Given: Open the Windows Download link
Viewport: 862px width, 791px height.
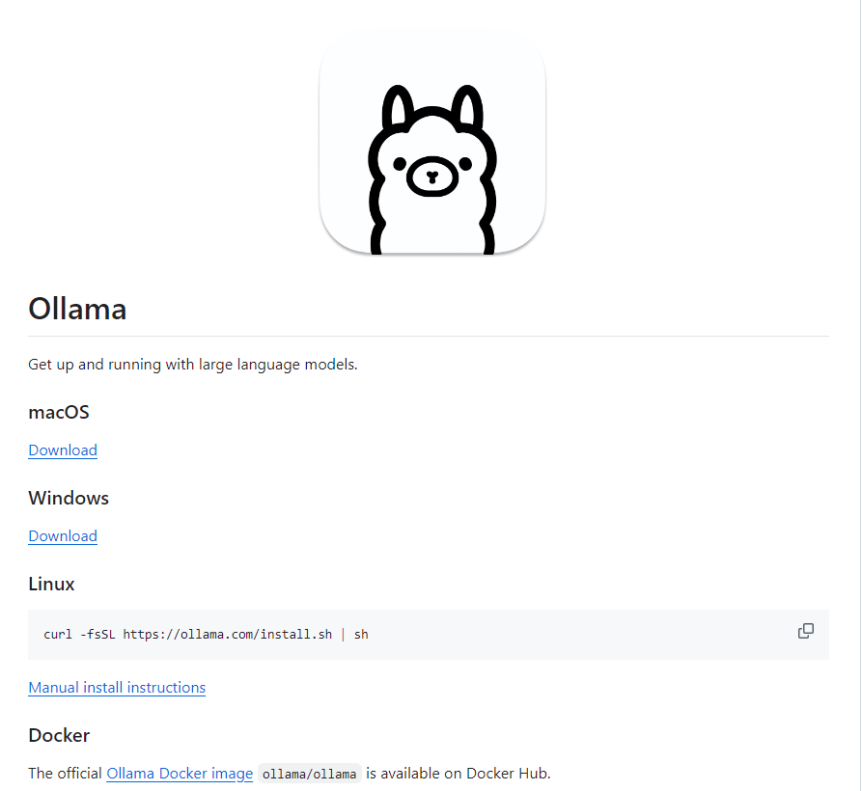Looking at the screenshot, I should coord(63,535).
